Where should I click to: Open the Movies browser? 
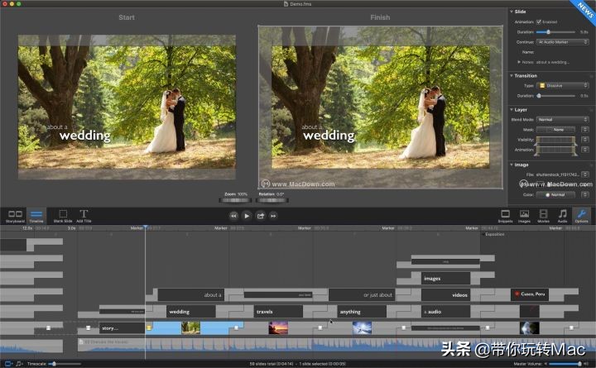[543, 216]
